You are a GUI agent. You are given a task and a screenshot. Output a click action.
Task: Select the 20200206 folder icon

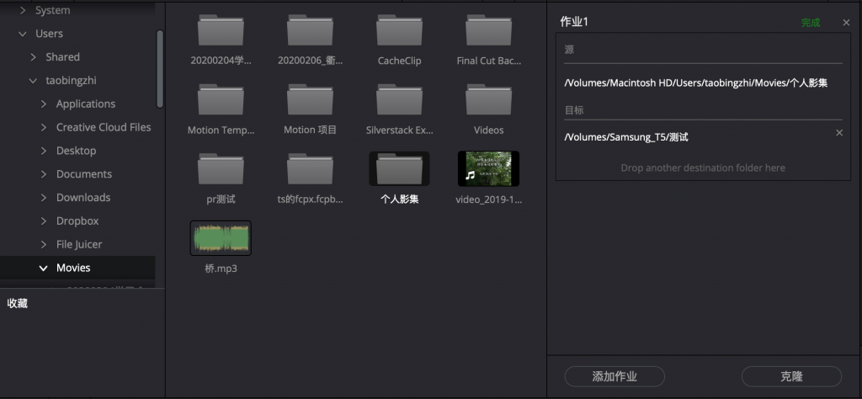pos(310,32)
